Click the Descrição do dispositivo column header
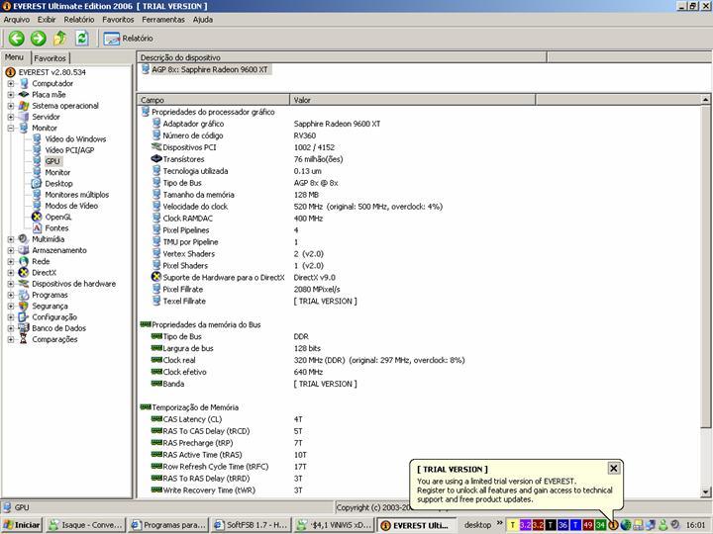The height and width of the screenshot is (534, 713). [x=341, y=57]
